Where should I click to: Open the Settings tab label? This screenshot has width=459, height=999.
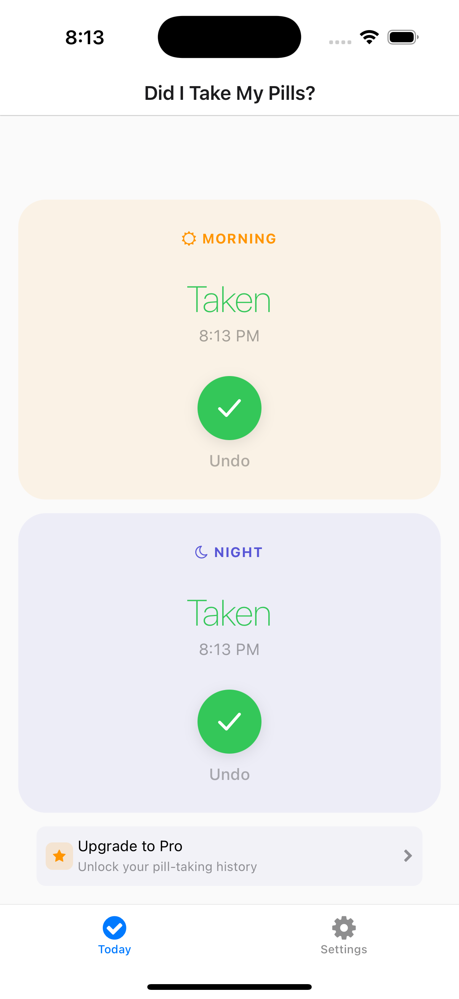coord(344,949)
